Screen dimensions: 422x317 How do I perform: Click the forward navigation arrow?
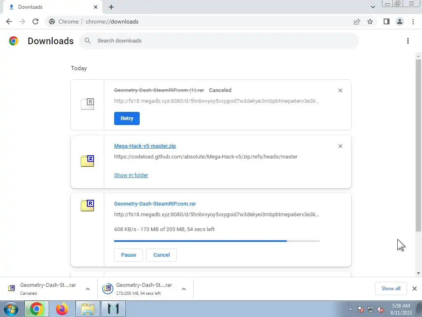22,21
